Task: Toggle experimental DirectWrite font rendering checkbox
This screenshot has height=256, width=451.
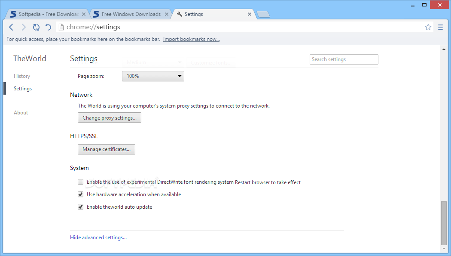Action: click(81, 182)
